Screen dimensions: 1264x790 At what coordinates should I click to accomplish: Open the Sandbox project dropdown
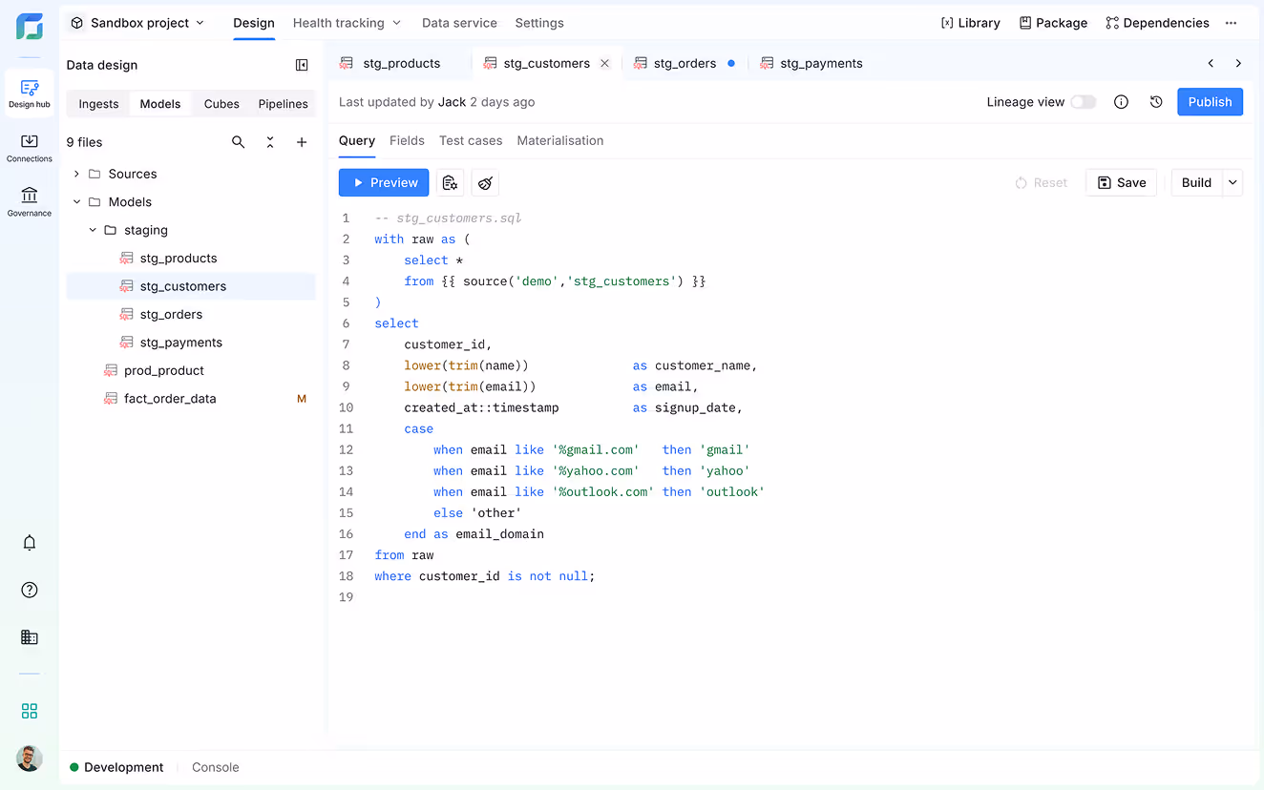pos(138,23)
